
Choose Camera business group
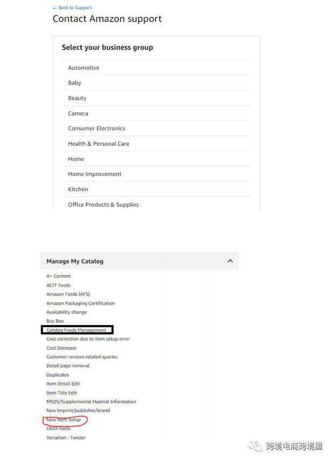pyautogui.click(x=156, y=113)
